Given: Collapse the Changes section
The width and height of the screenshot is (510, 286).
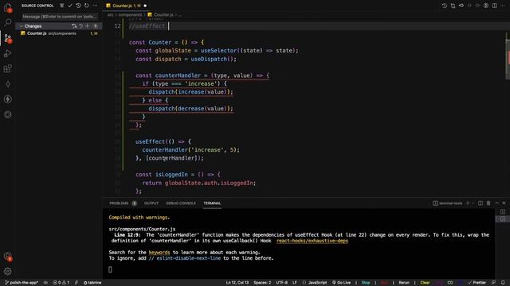Looking at the screenshot, I should coord(22,26).
